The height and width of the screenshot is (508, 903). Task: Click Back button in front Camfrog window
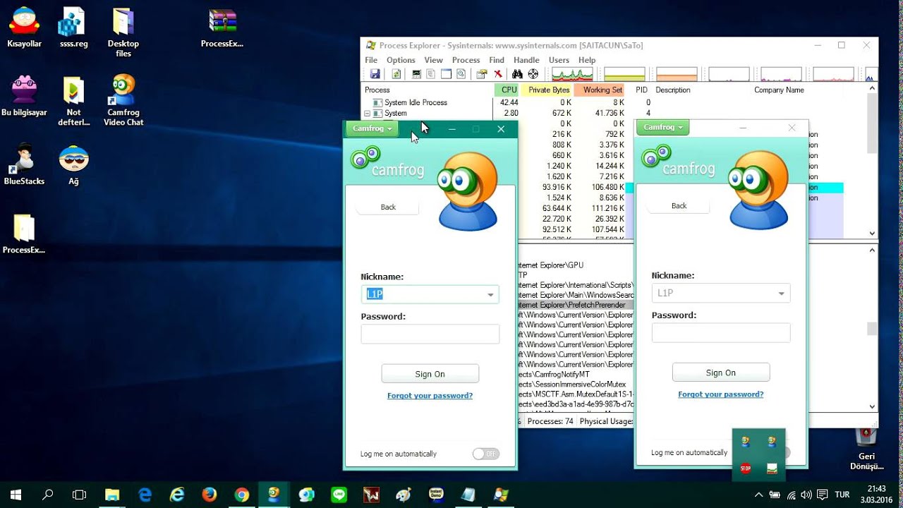pyautogui.click(x=388, y=207)
